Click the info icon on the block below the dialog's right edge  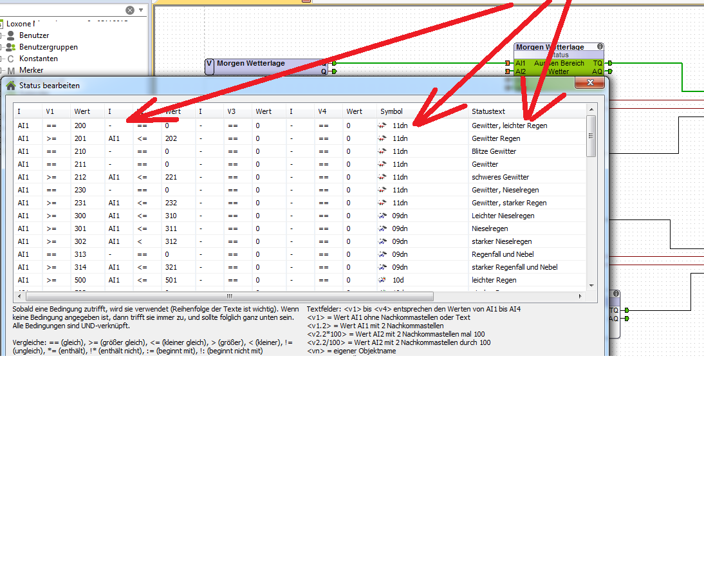(x=616, y=293)
